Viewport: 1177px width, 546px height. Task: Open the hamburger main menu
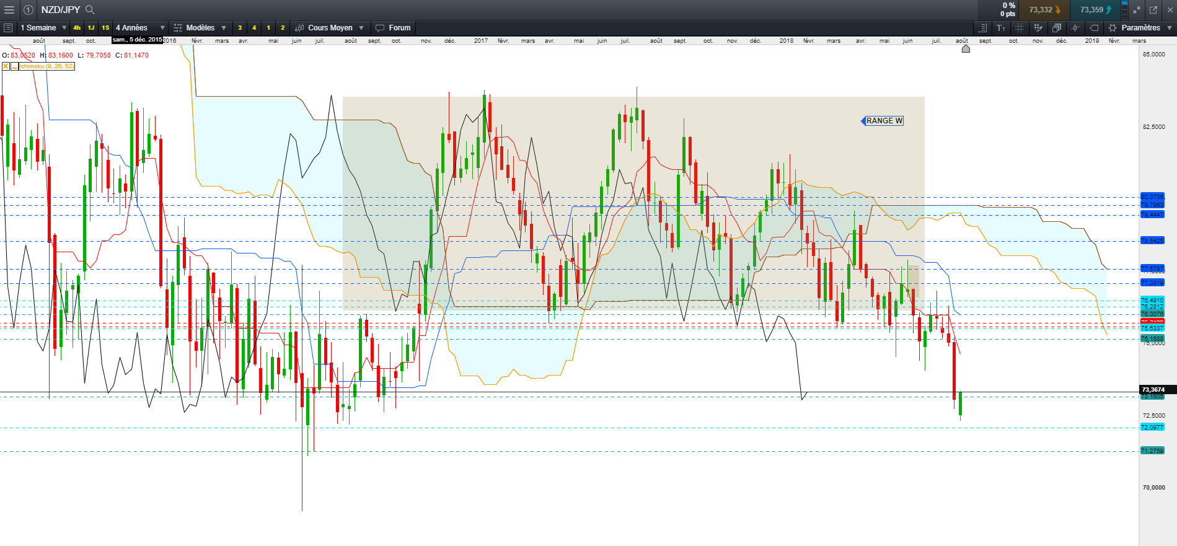pos(9,10)
